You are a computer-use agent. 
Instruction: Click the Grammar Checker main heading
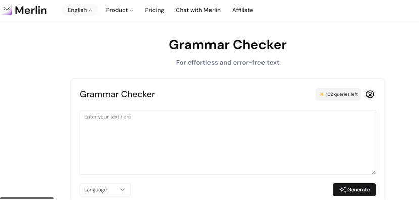point(228,45)
